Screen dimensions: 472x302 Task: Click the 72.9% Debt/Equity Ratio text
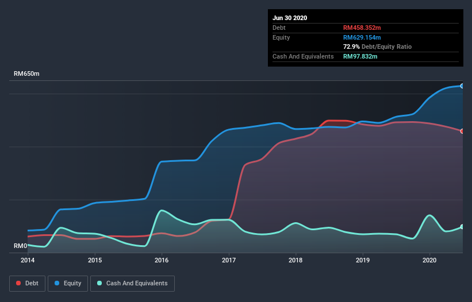(378, 47)
